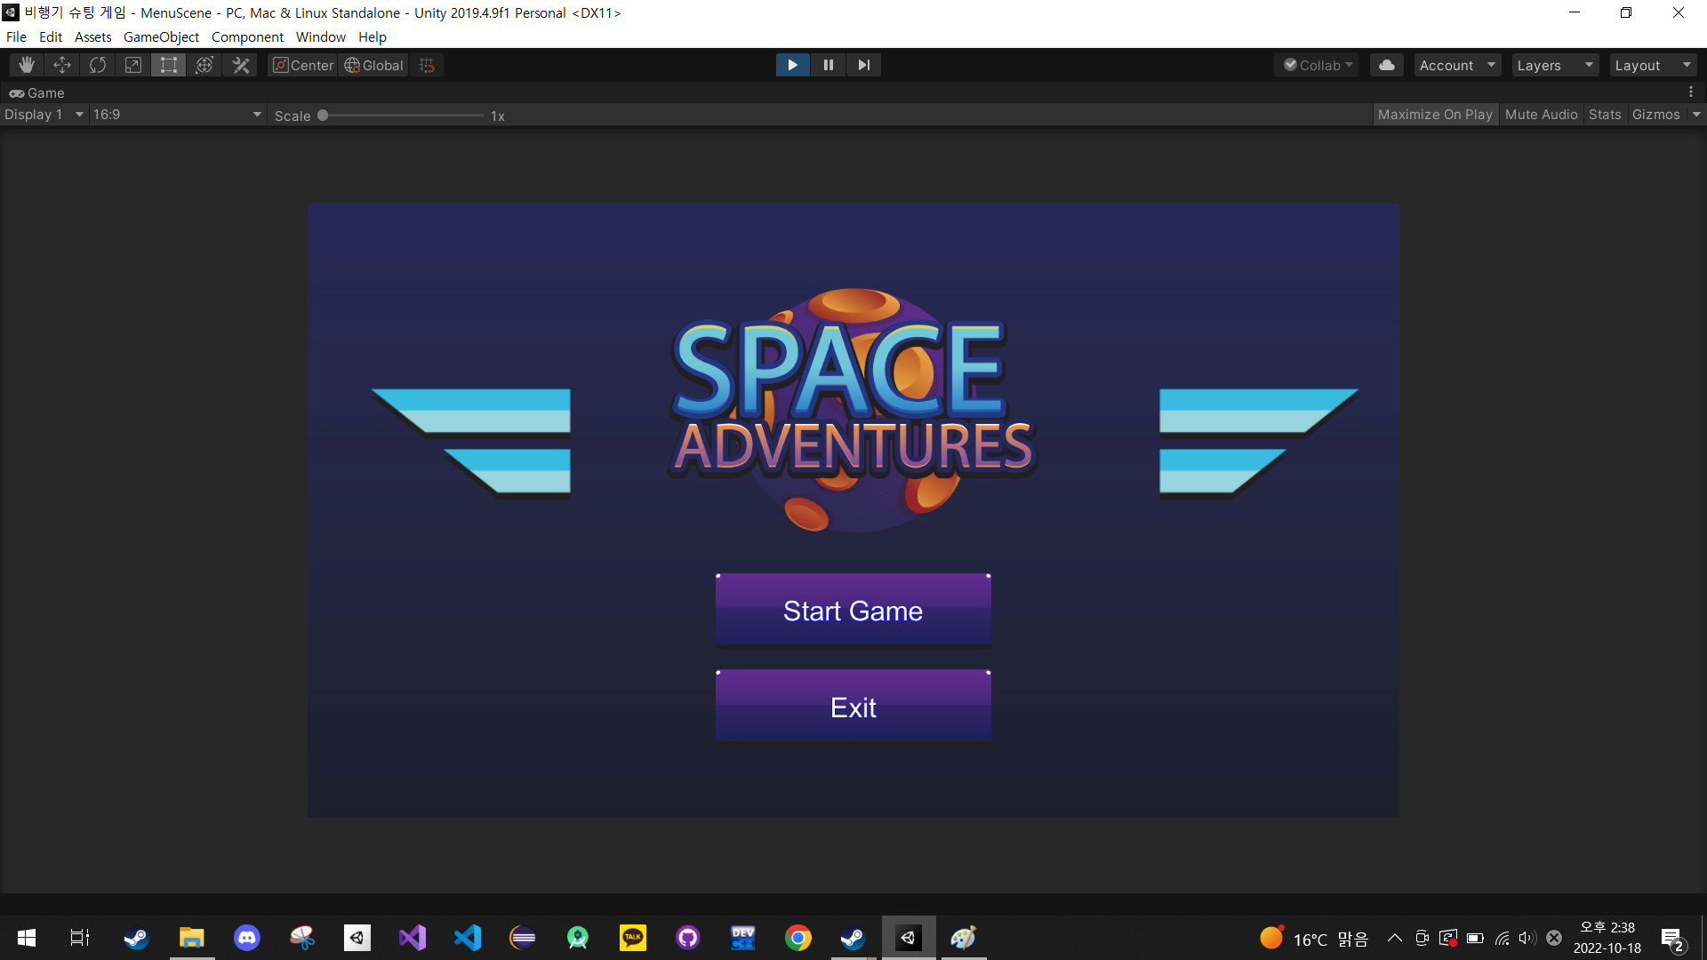Image resolution: width=1707 pixels, height=960 pixels.
Task: Select the Rotate tool
Action: click(x=97, y=64)
